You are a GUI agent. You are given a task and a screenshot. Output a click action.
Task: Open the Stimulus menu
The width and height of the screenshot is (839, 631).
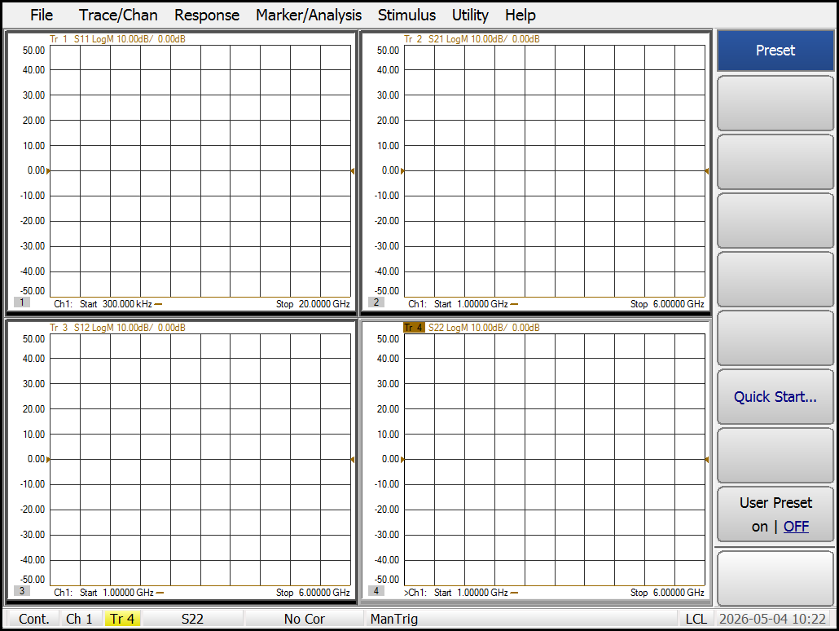pos(406,15)
